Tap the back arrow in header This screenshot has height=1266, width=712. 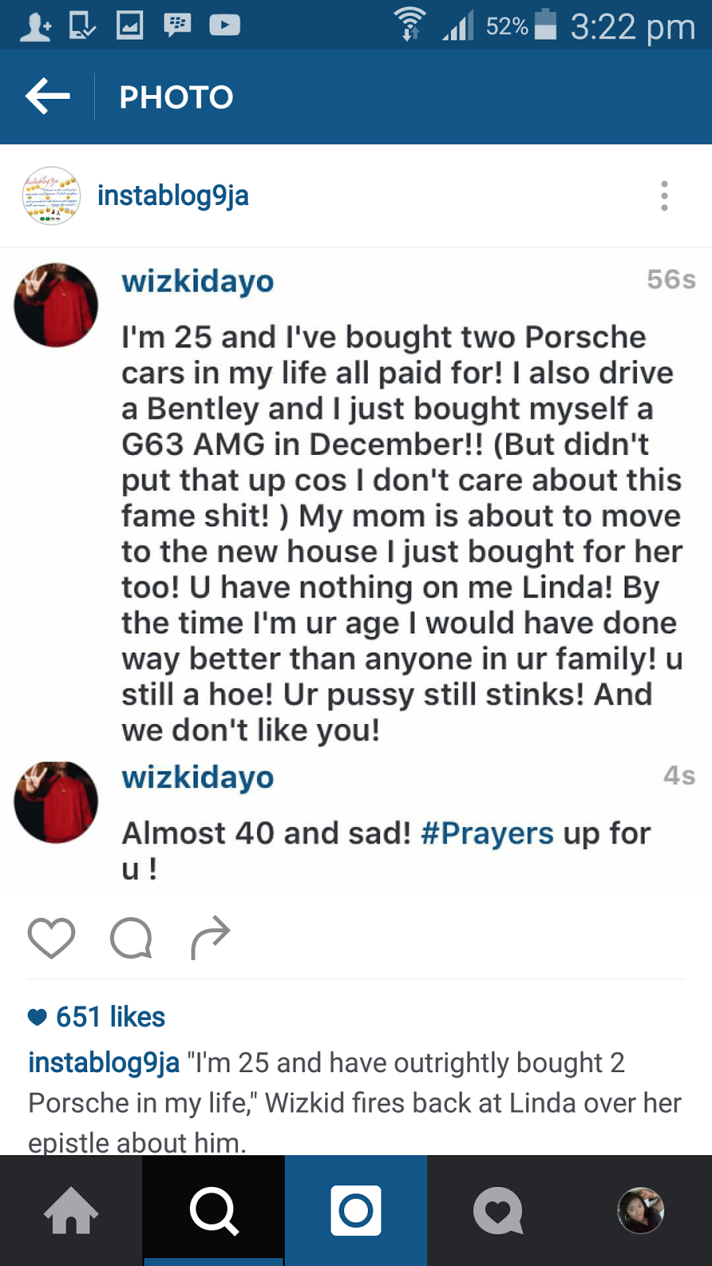click(48, 97)
